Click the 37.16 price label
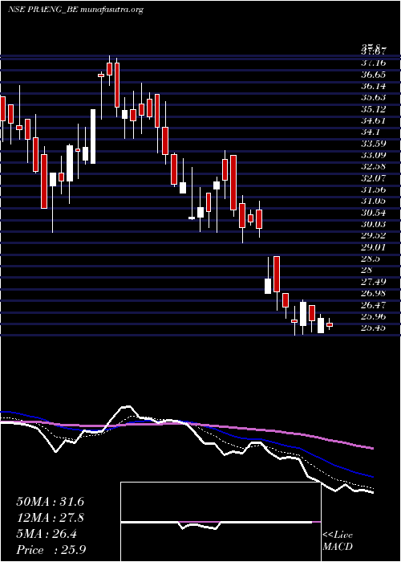 pos(373,63)
